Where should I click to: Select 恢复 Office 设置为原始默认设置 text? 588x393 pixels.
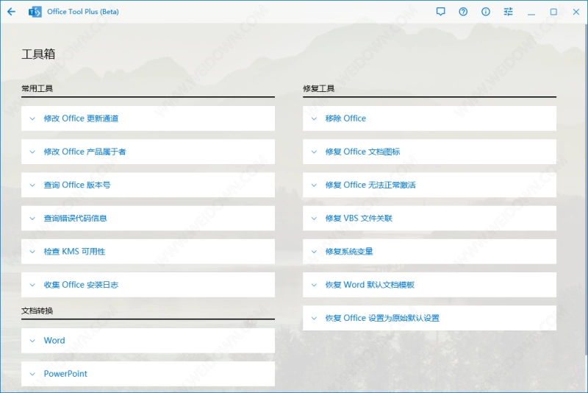[x=382, y=319]
